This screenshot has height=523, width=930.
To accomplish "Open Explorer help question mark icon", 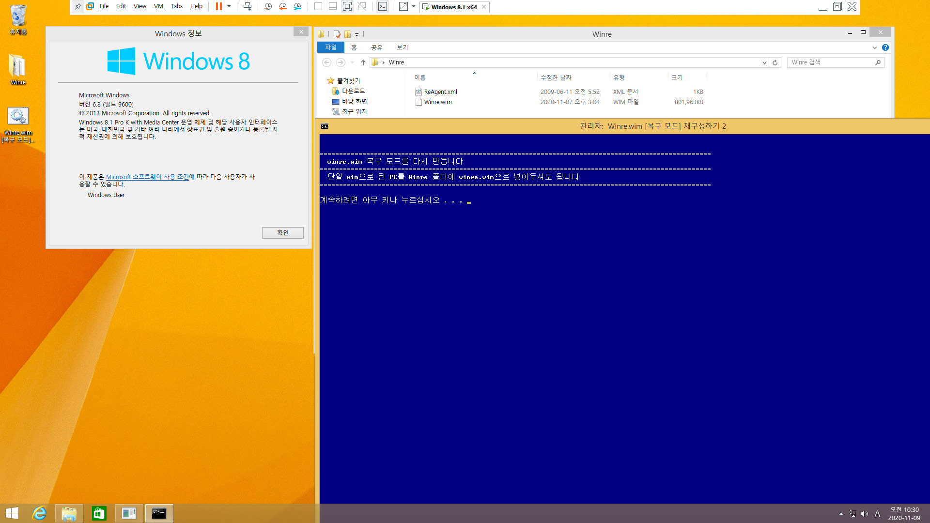I will point(885,47).
